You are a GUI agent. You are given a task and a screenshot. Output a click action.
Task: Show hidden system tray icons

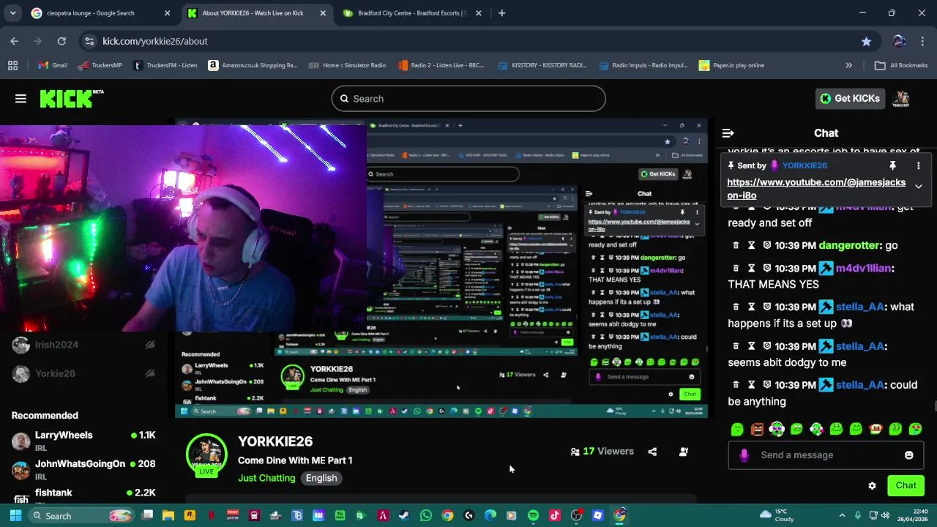coord(842,516)
